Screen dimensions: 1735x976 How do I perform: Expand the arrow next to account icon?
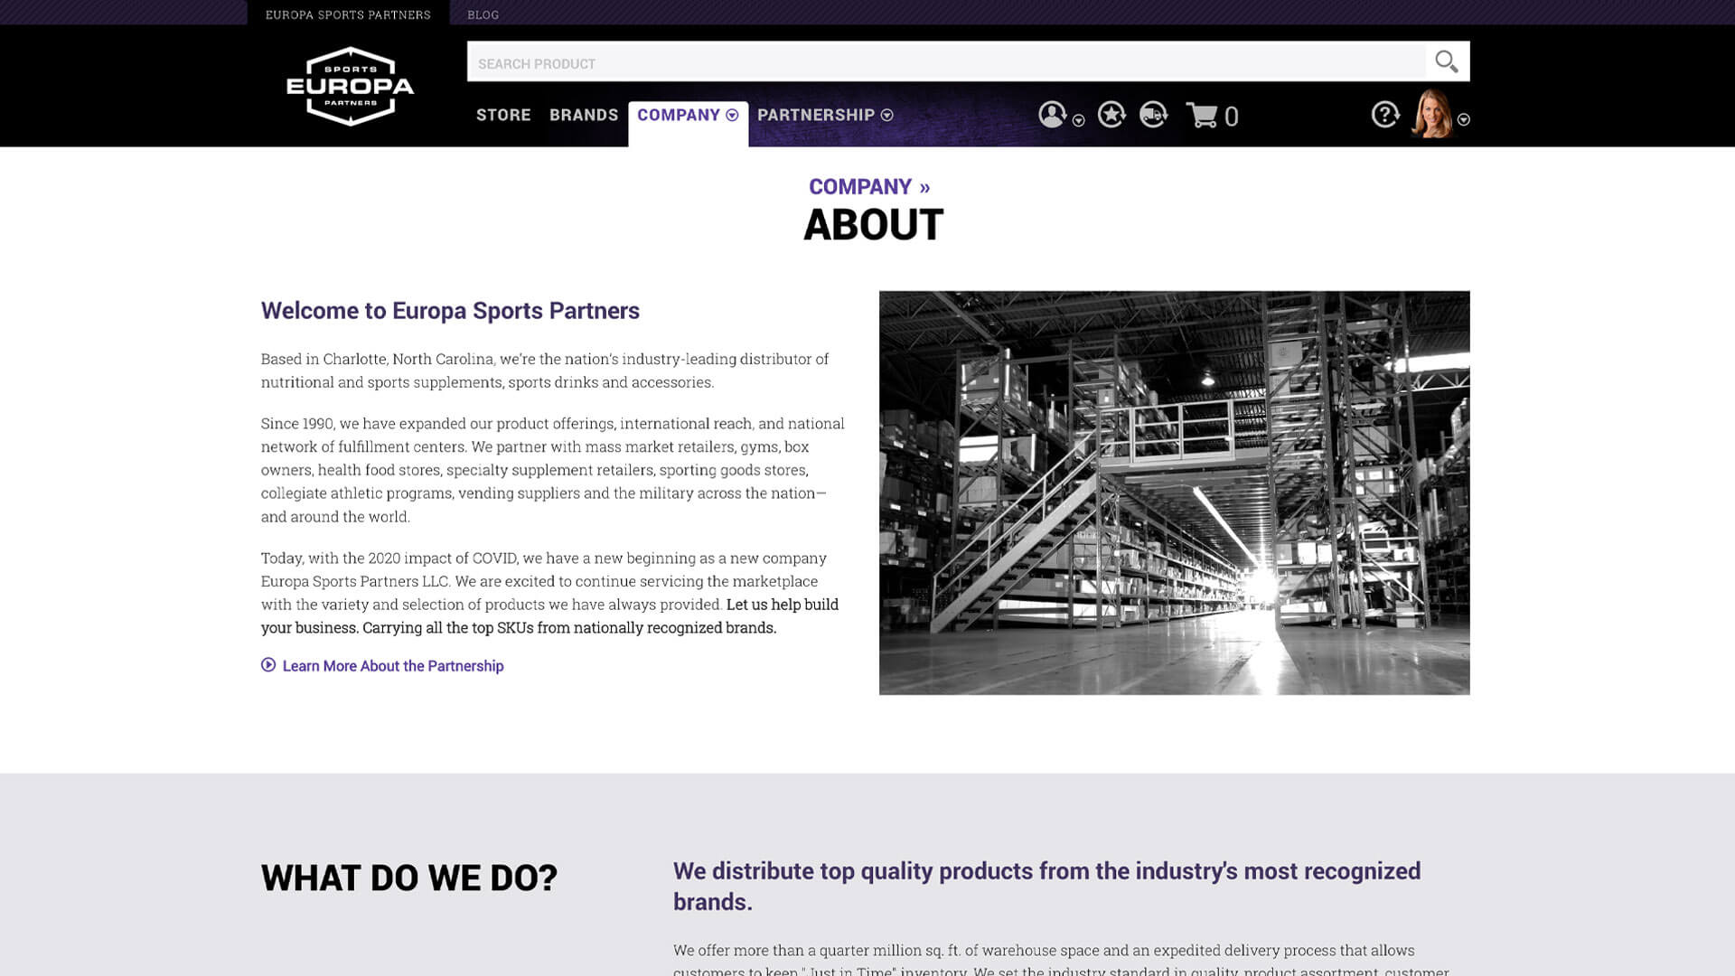[1078, 120]
